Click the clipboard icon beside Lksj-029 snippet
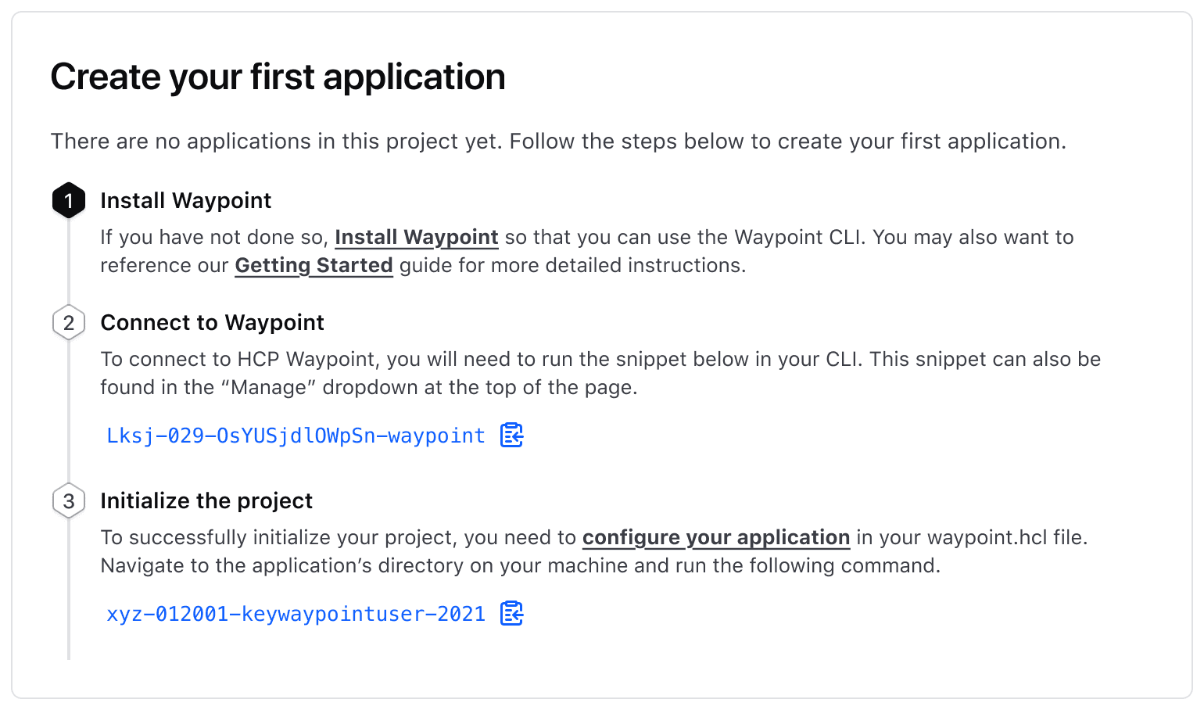The height and width of the screenshot is (710, 1204). click(511, 436)
